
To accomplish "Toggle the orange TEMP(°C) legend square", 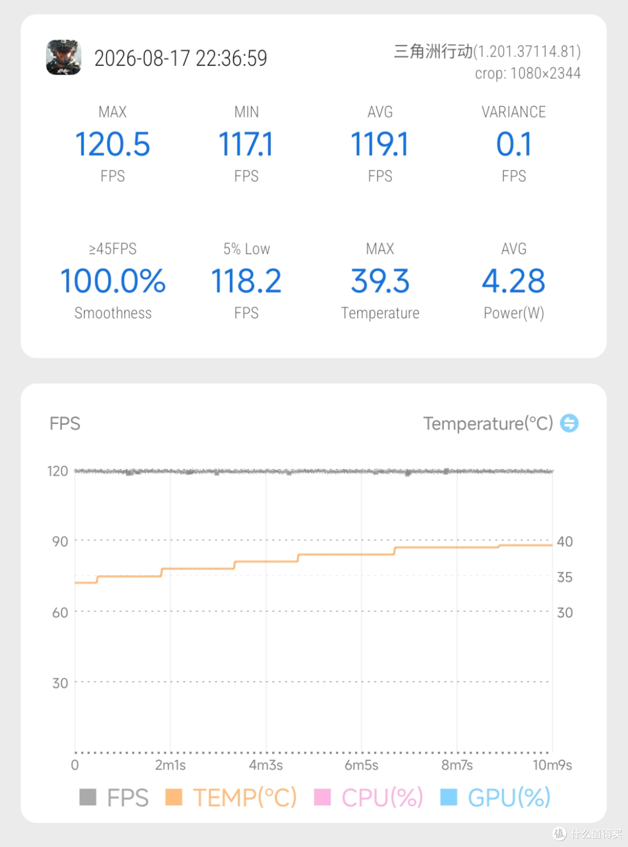I will pos(174,797).
